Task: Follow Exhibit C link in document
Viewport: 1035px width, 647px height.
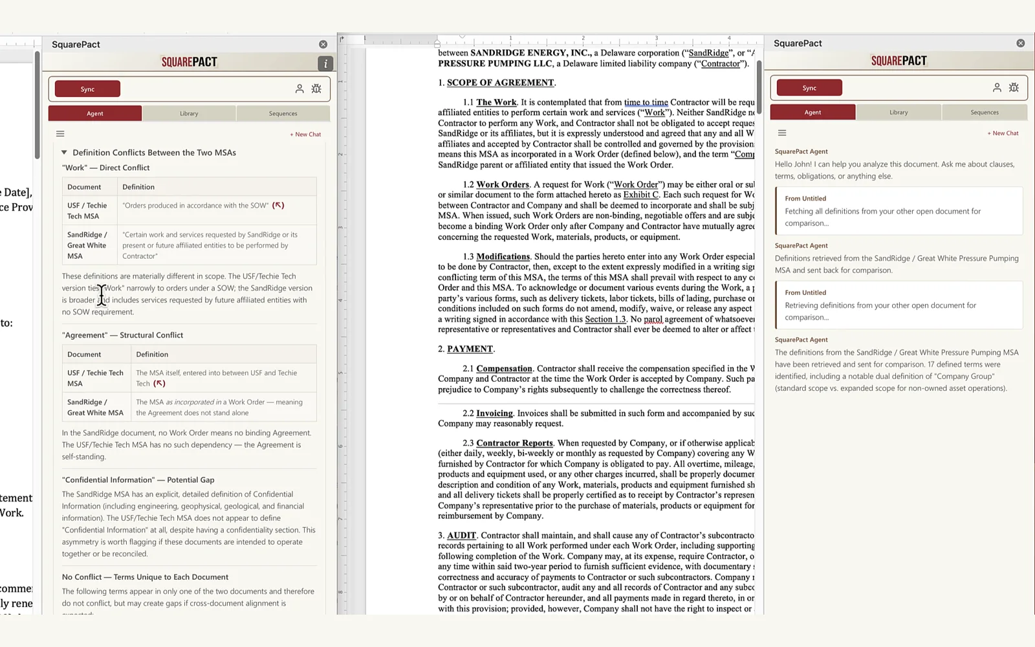Action: (x=641, y=195)
